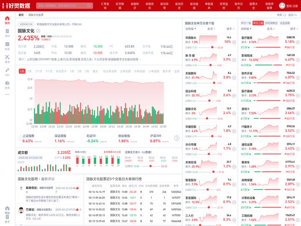This screenshot has height=226, width=301.
Task: Sort individual stocks list by 金流
Action: (211, 29)
